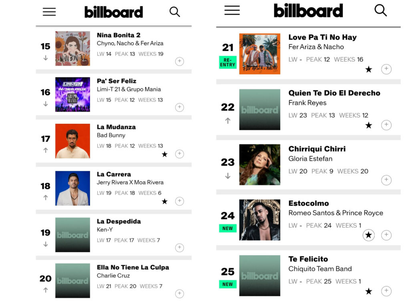The image size is (410, 303).
Task: Open the hamburger menu in left panel
Action: [x=49, y=12]
